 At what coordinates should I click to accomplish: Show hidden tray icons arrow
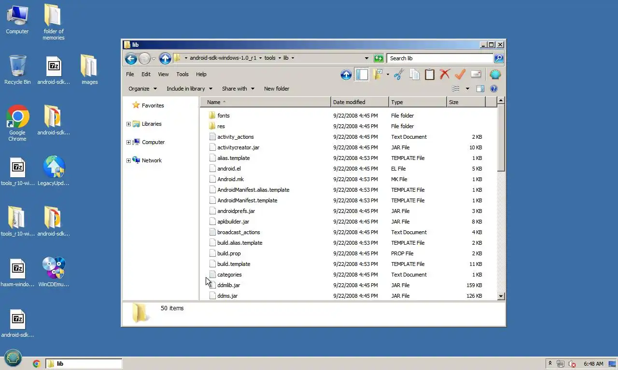click(549, 364)
